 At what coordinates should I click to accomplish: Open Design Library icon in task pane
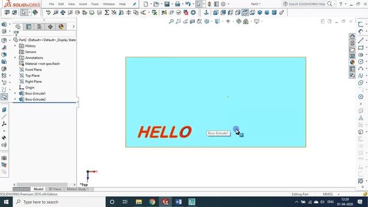pos(352,43)
